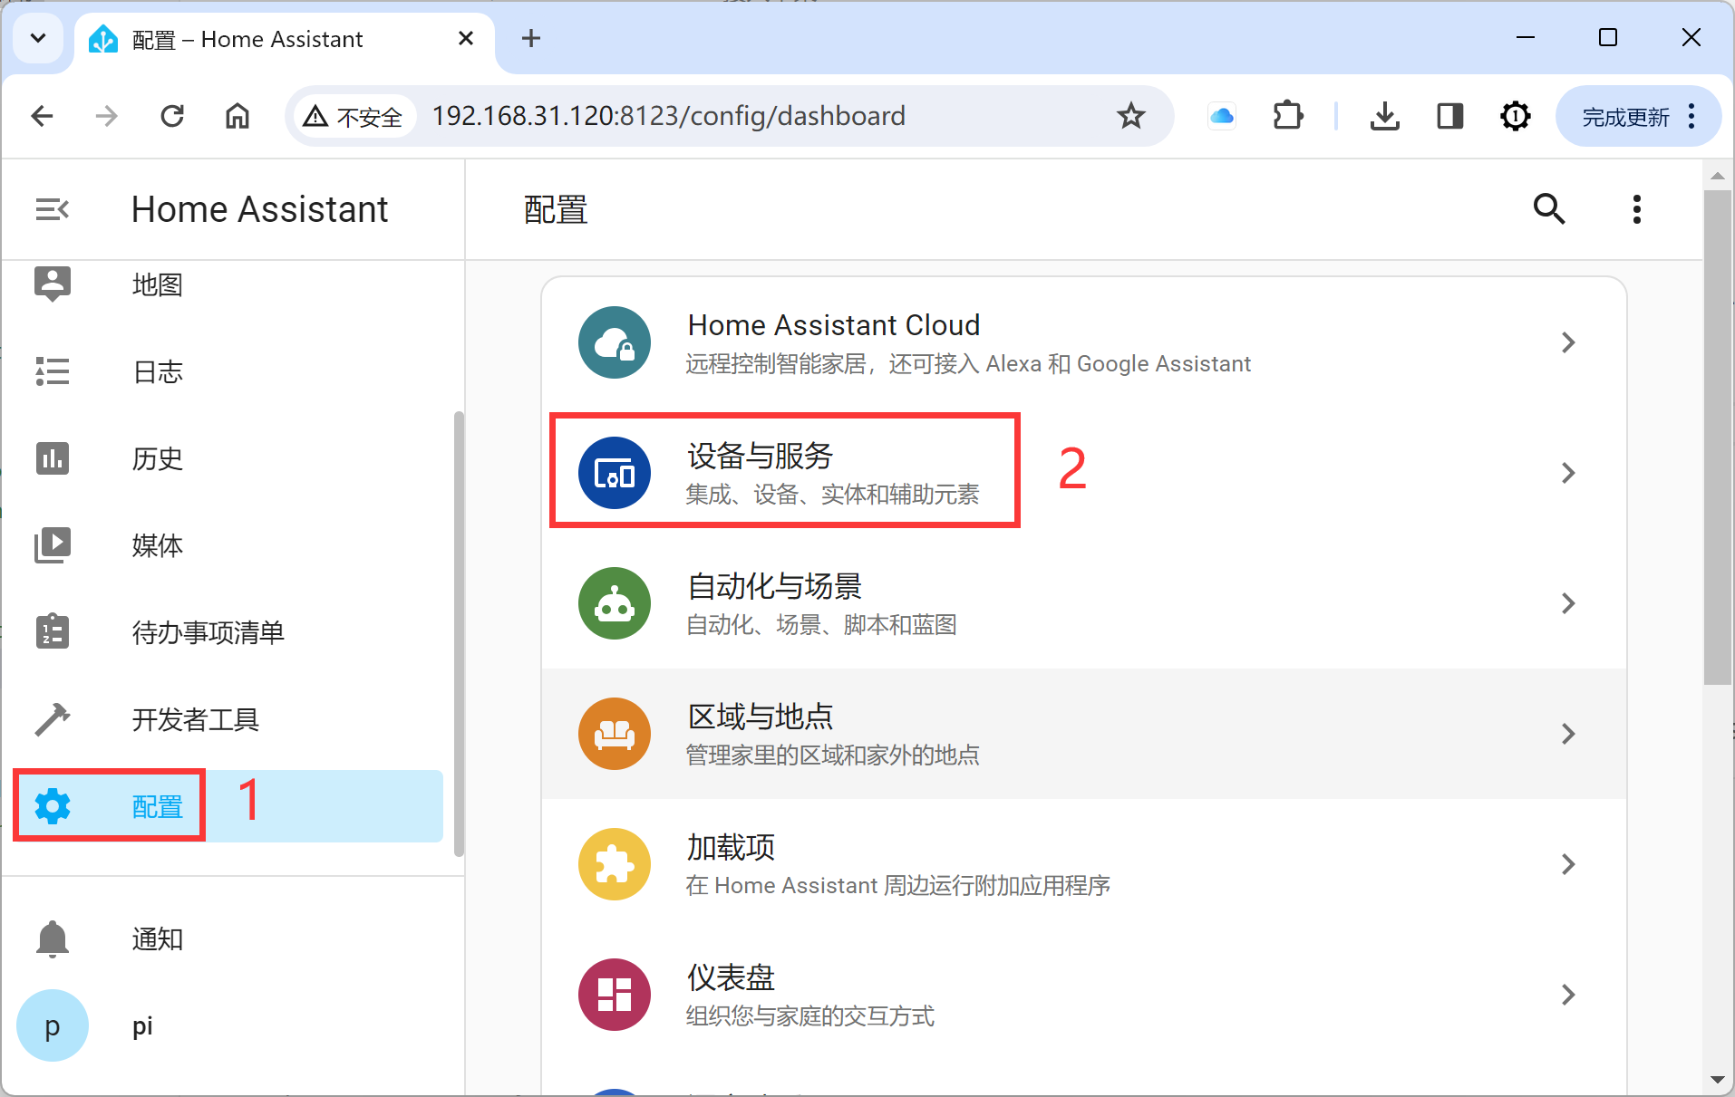The height and width of the screenshot is (1097, 1735).
Task: Navigate back in the browser
Action: (x=42, y=116)
